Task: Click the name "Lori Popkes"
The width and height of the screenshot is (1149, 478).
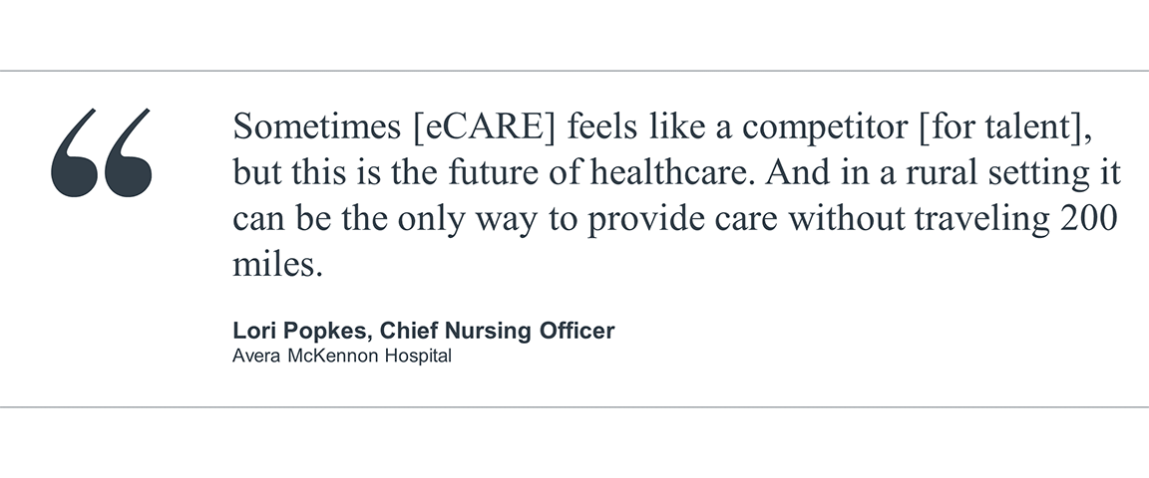Action: [x=298, y=331]
